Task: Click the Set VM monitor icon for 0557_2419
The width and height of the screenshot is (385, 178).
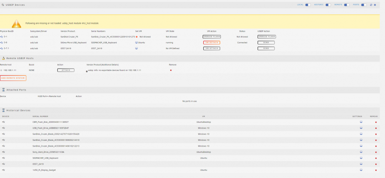Action: 137,48
